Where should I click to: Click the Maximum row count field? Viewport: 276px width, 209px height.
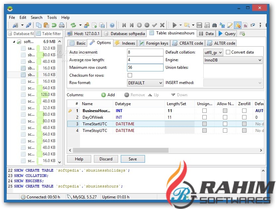145,68
